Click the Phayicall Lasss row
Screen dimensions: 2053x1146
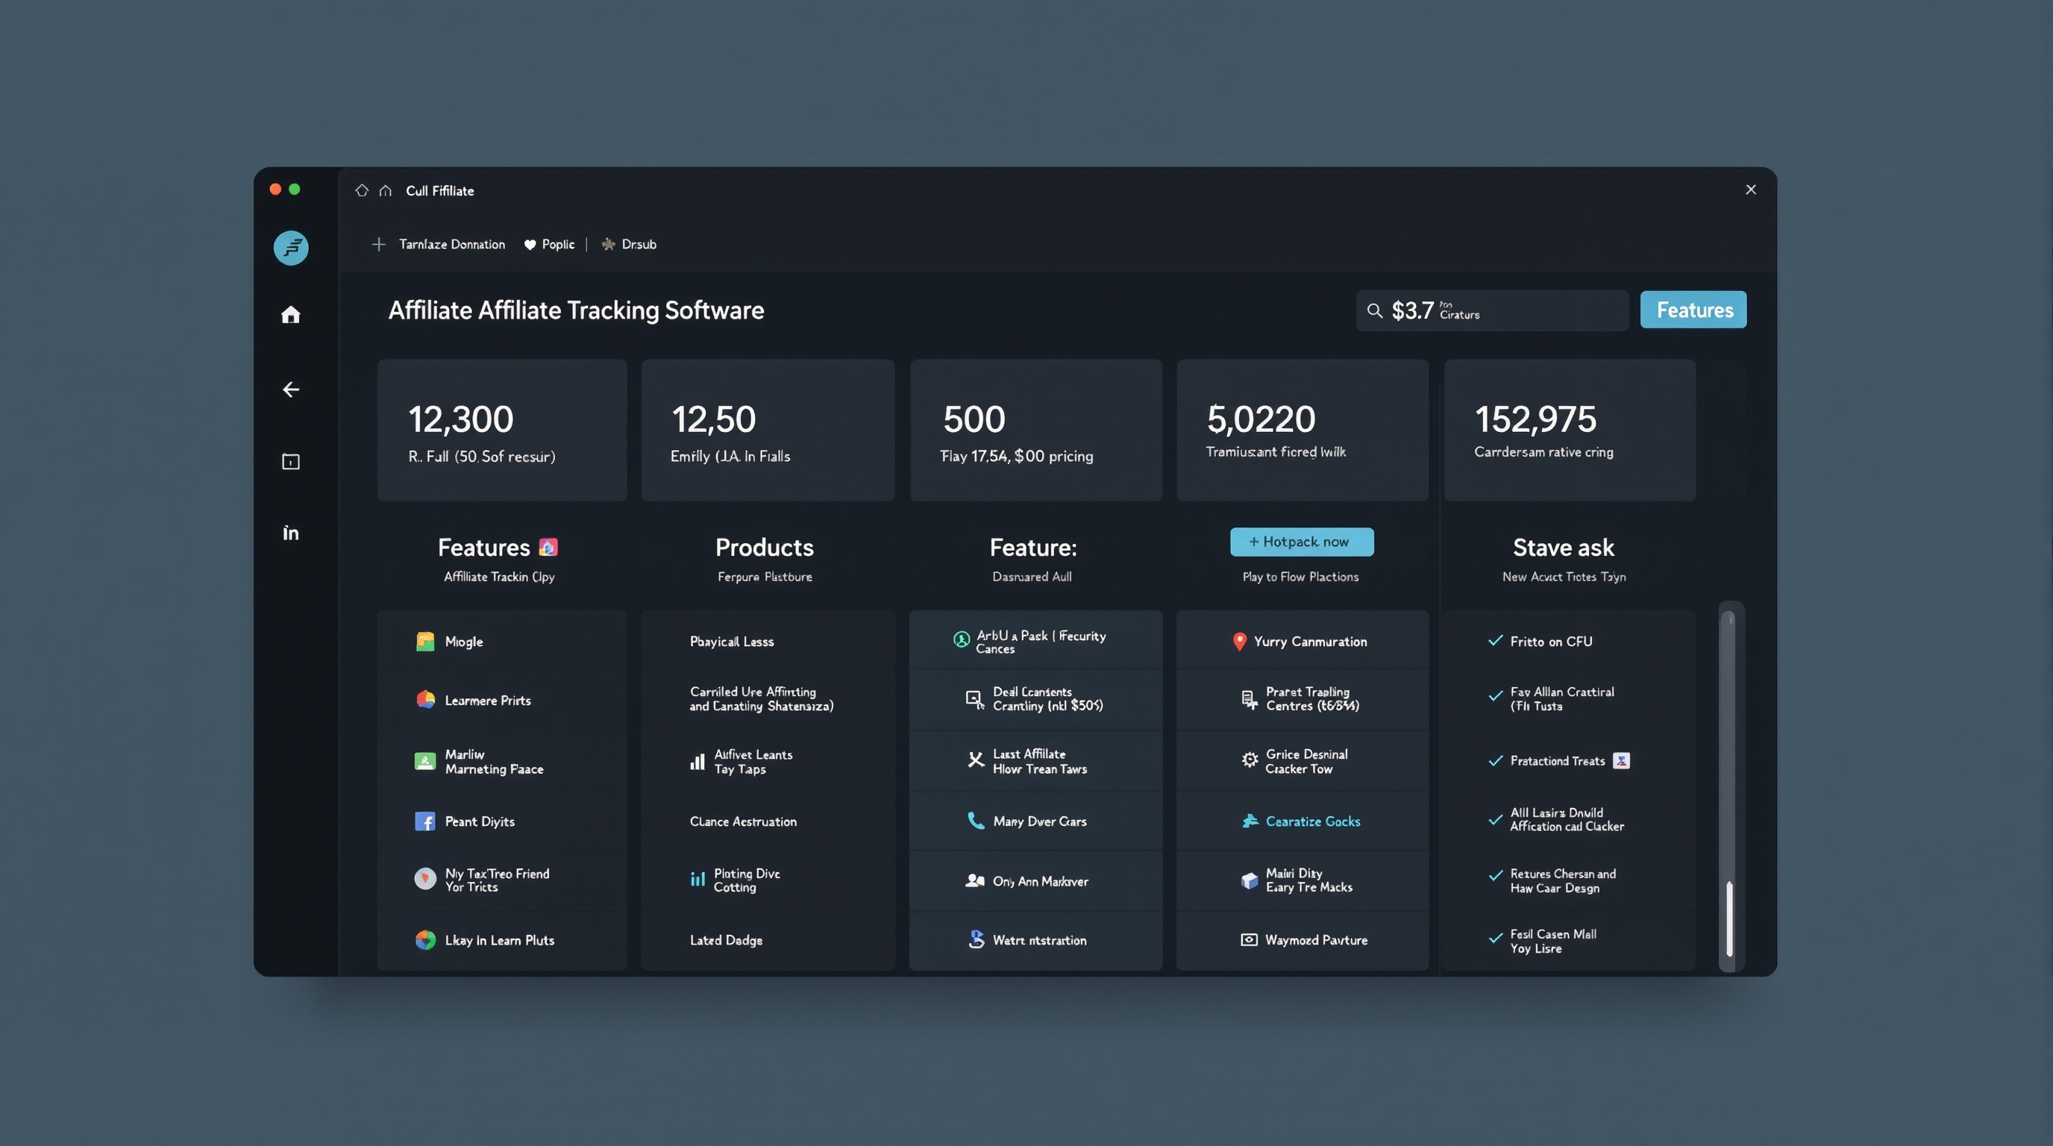pyautogui.click(x=768, y=641)
